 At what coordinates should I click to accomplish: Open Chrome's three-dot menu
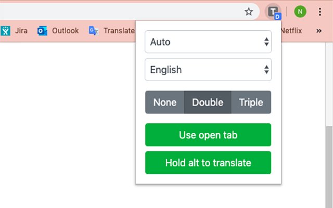tap(319, 11)
